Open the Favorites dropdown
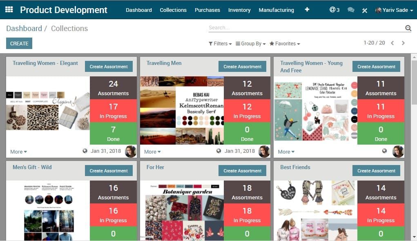The image size is (417, 241). point(285,44)
